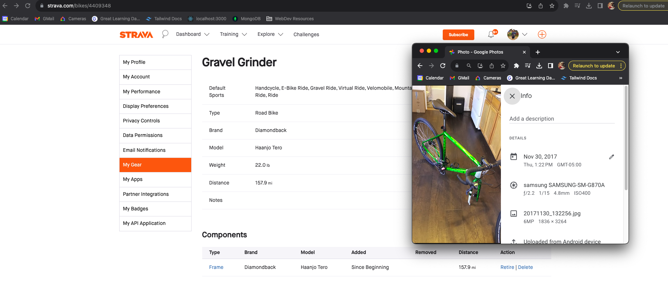Click the download icon in Photos window toolbar
This screenshot has width=668, height=298.
[x=539, y=66]
